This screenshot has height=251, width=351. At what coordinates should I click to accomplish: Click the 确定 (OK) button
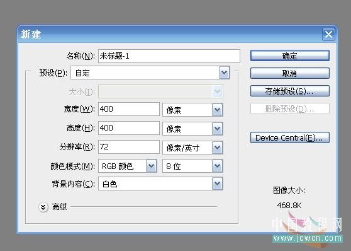point(290,55)
